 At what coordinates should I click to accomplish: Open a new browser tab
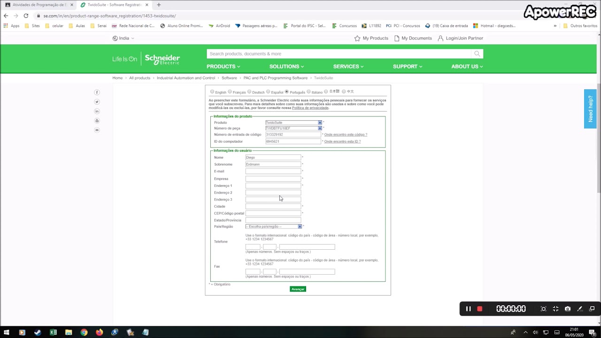pos(159,5)
